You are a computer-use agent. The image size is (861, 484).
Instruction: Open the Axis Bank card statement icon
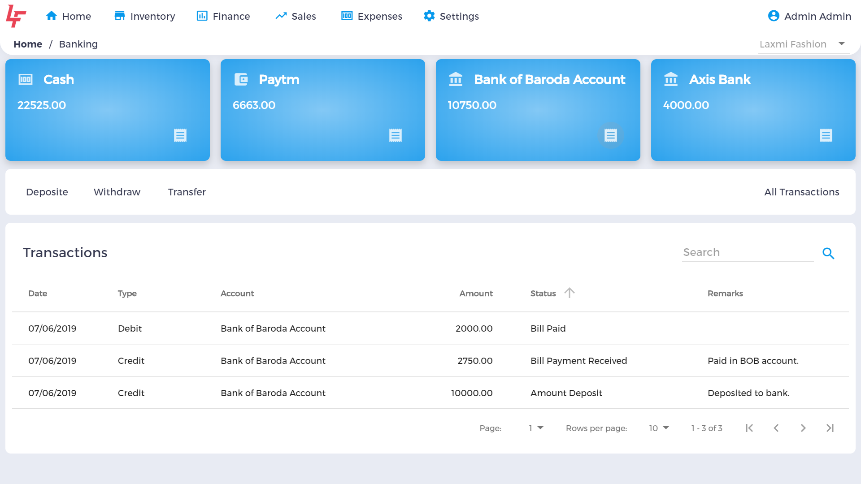pos(826,135)
